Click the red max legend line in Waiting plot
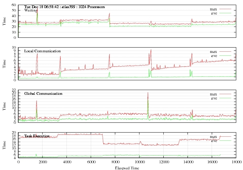 coord(225,9)
